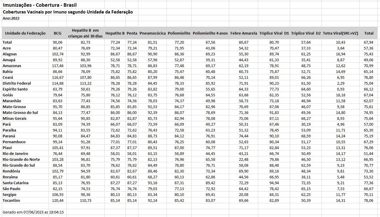Select the 'Rio Grande do Sul' row label
The width and height of the screenshot is (380, 217).
point(19,165)
